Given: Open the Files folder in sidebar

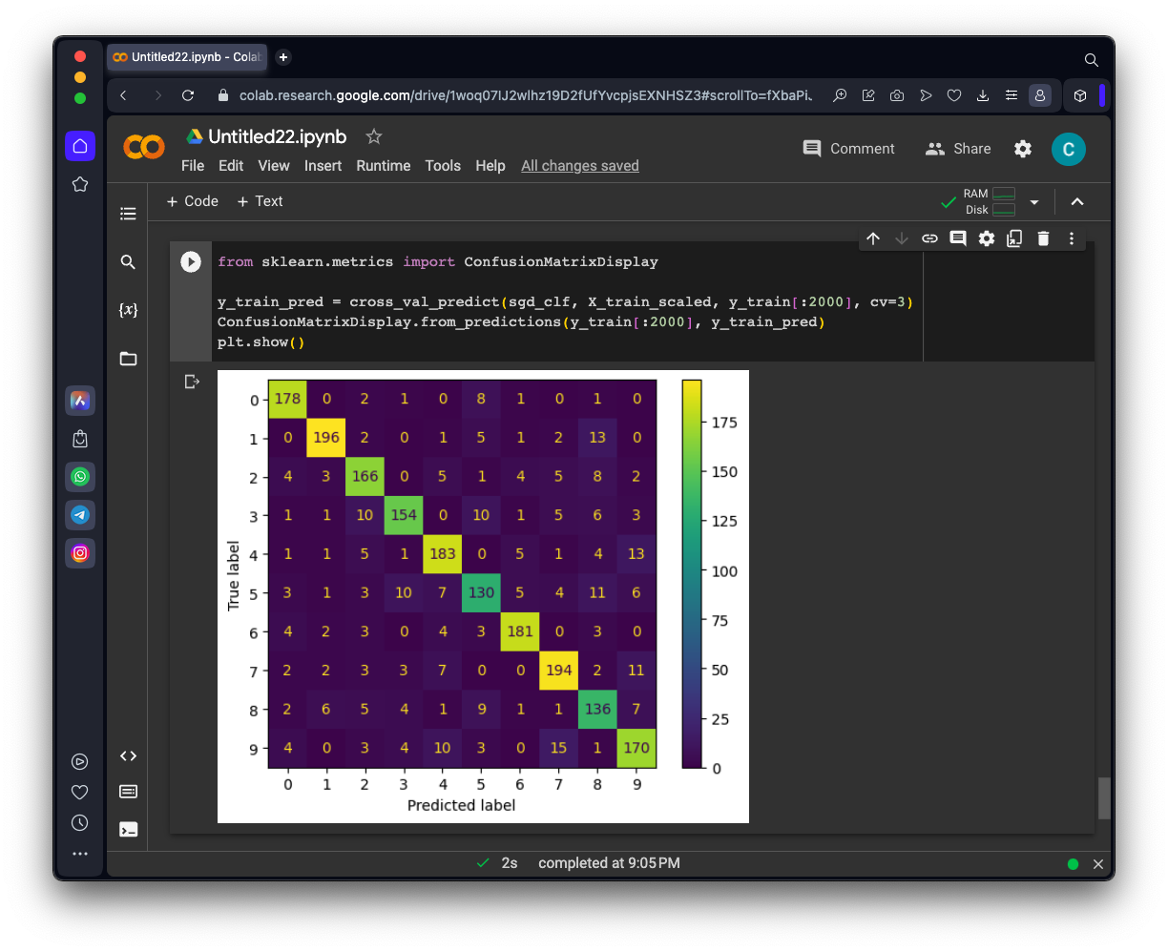Looking at the screenshot, I should (128, 359).
